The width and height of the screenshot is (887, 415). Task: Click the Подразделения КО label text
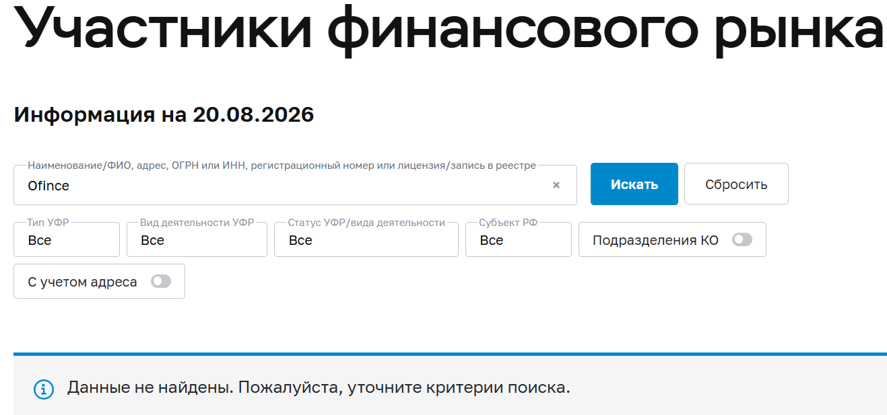pos(655,240)
